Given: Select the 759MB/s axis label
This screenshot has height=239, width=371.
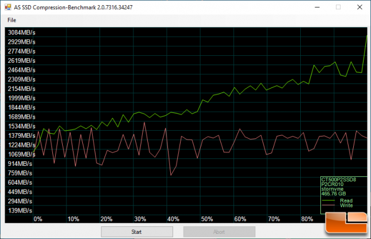Looking at the screenshot, I should tap(20, 173).
